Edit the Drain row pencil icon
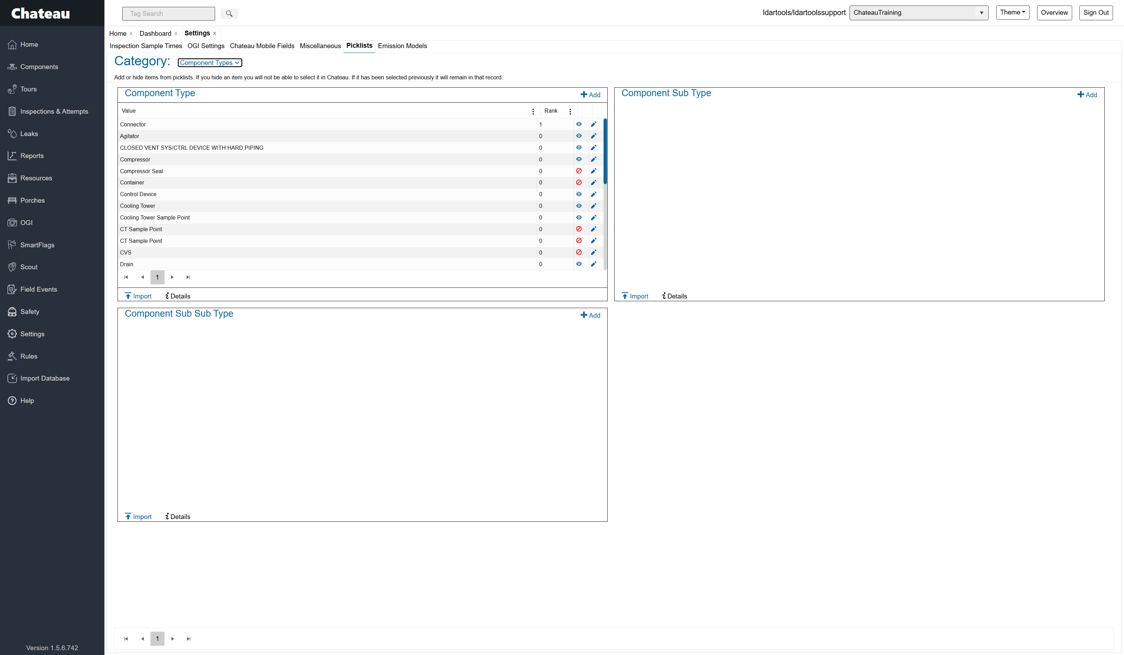Viewport: 1124px width, 655px height. coord(594,264)
